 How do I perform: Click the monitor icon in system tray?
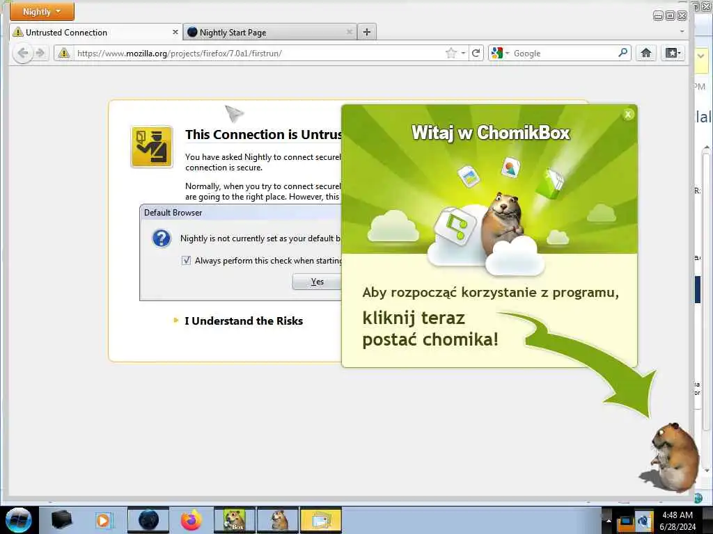[626, 521]
